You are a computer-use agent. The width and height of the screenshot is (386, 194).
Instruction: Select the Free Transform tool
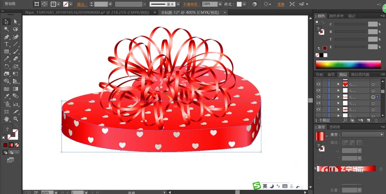pyautogui.click(x=15, y=74)
